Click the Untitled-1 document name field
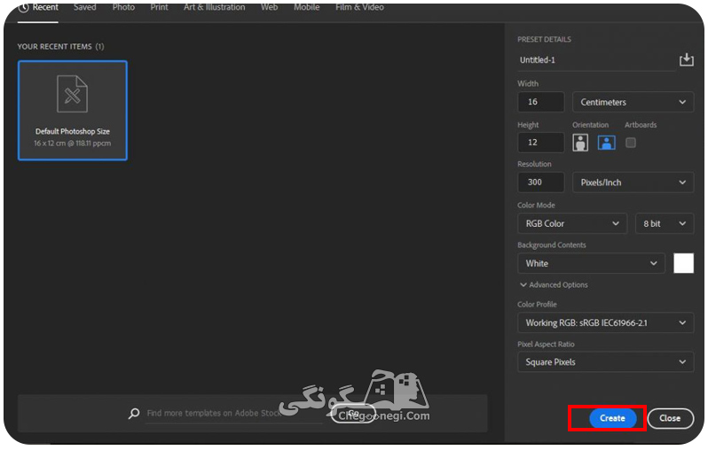The height and width of the screenshot is (450, 708). [596, 60]
